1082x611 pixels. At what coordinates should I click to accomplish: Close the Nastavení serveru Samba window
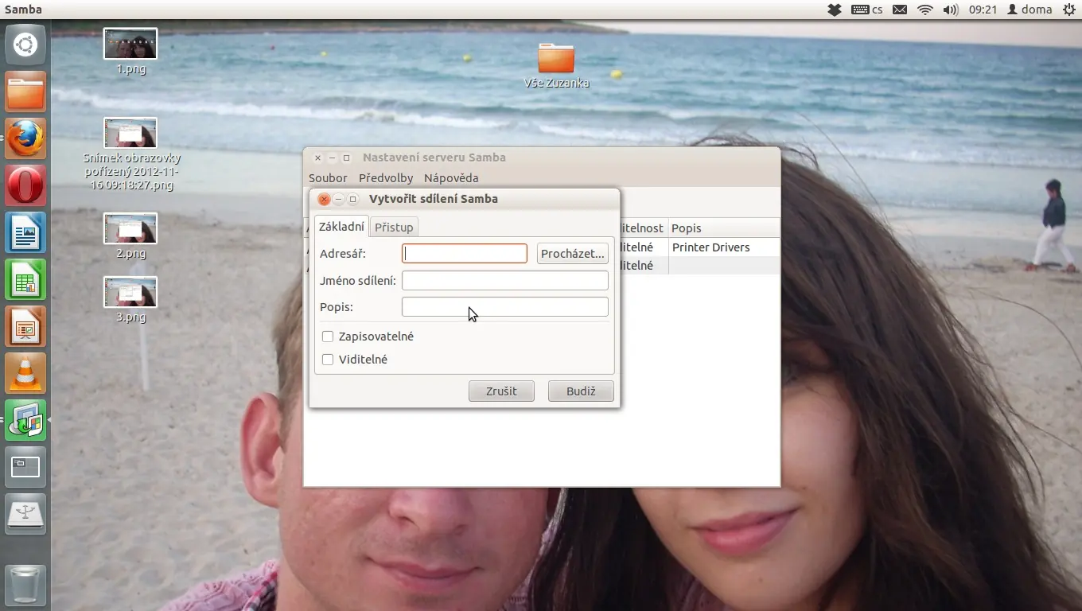[x=317, y=158]
